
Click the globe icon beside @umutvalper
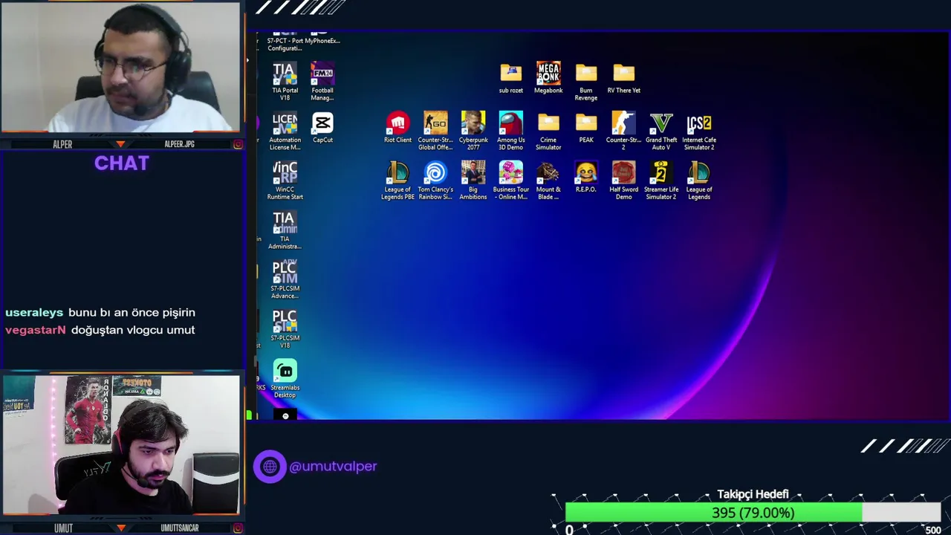(270, 467)
